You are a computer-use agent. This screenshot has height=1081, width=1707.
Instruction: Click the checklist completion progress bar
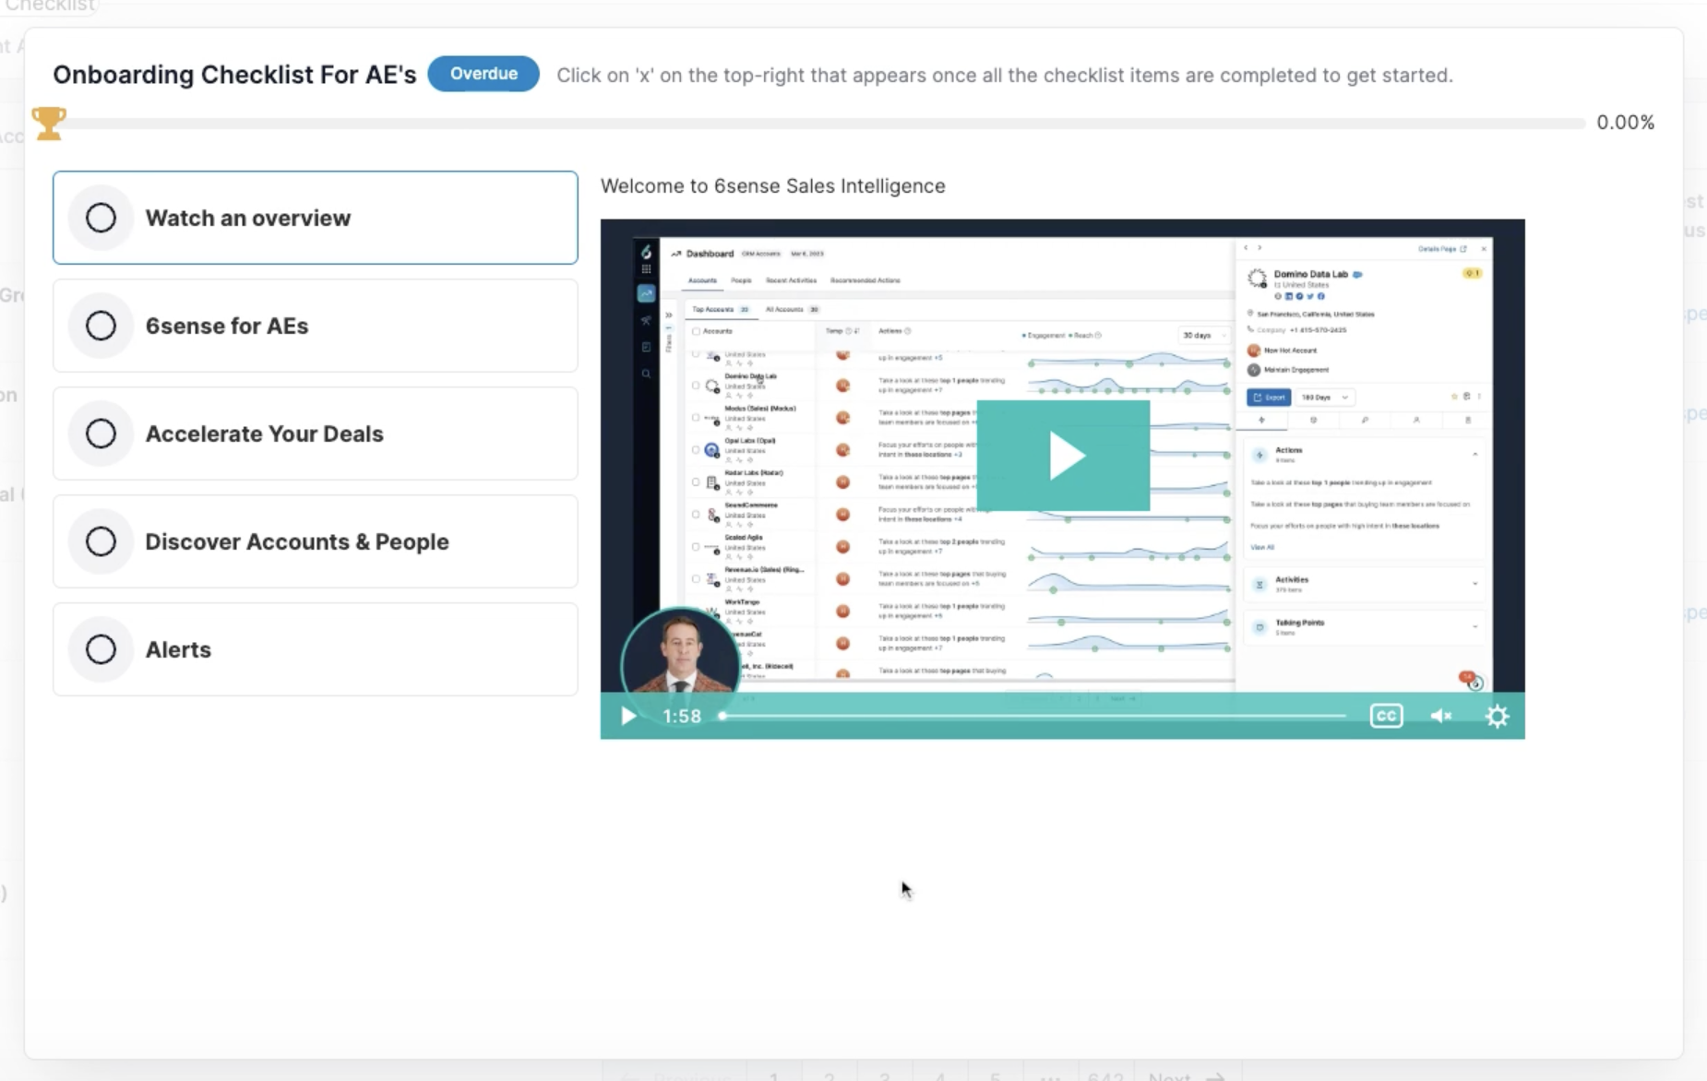coord(821,123)
